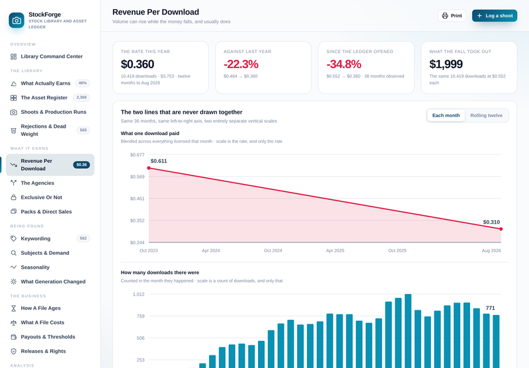Viewport: 529px width, 368px height.
Task: Click 'How many downloads there were' heading
Action: click(x=160, y=273)
